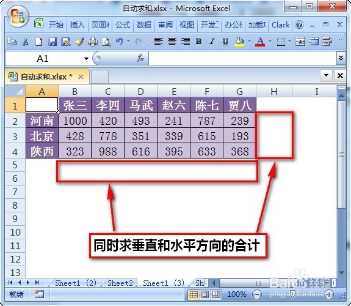
Task: Open Print Preview magnifier icon
Action: pos(106,42)
